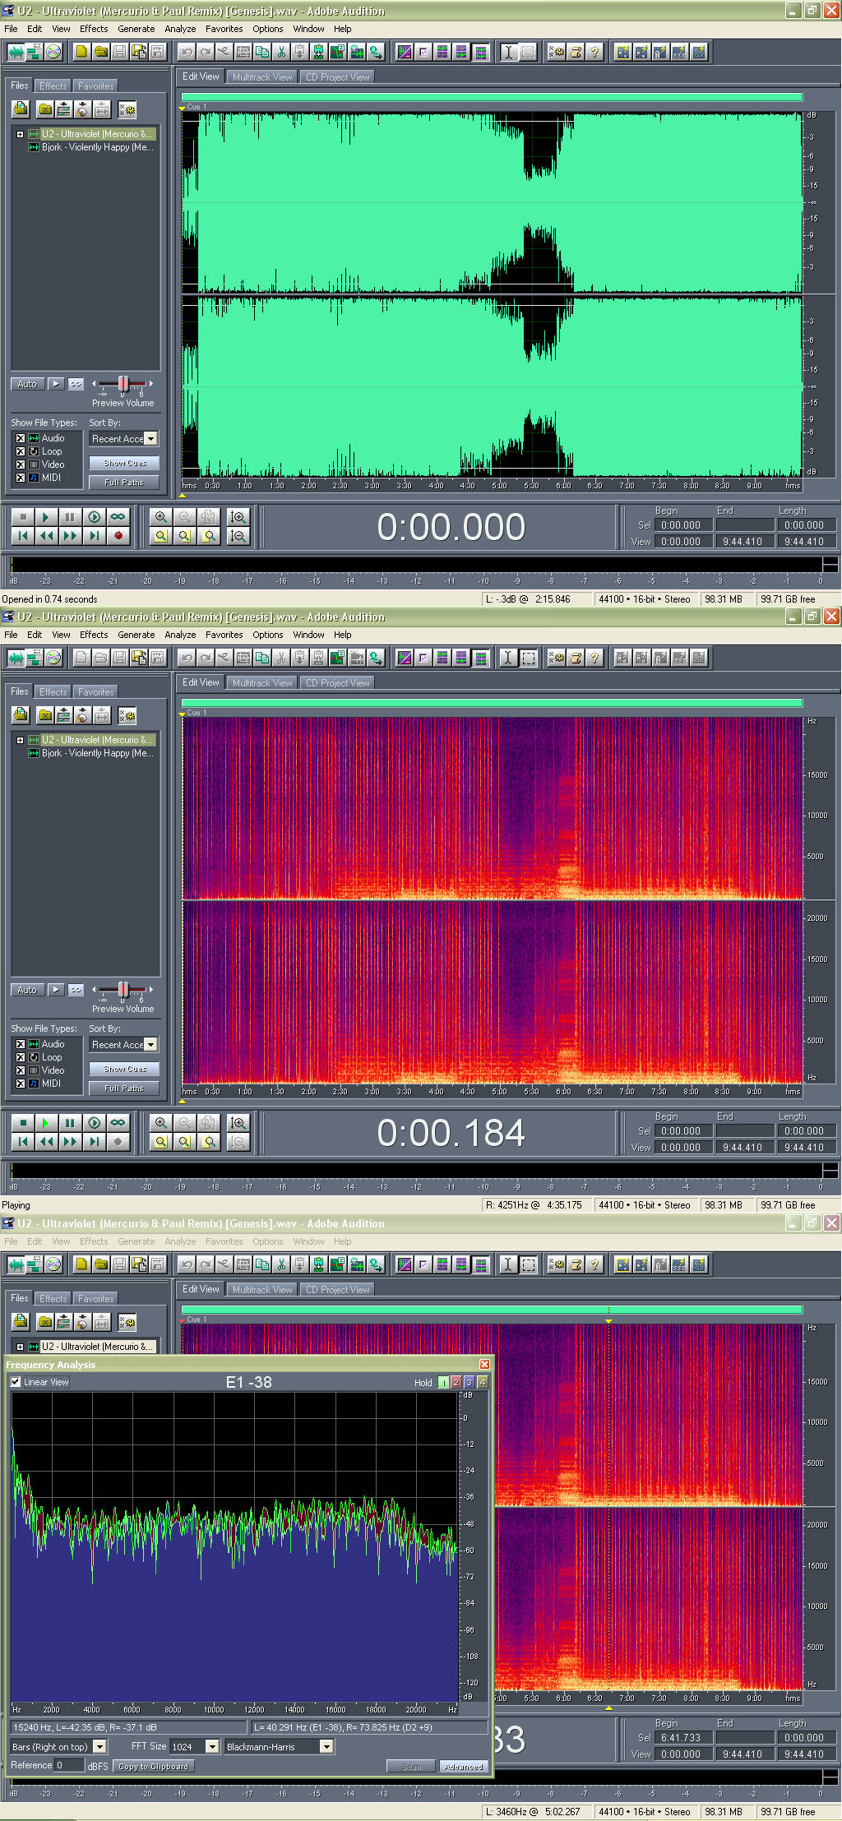
Task: Click Reference value field in Frequency Analysis
Action: coord(69,1765)
